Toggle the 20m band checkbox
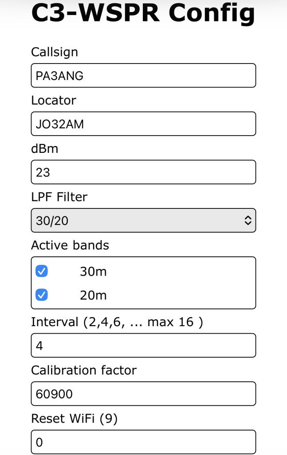287x455 pixels. pyautogui.click(x=42, y=295)
